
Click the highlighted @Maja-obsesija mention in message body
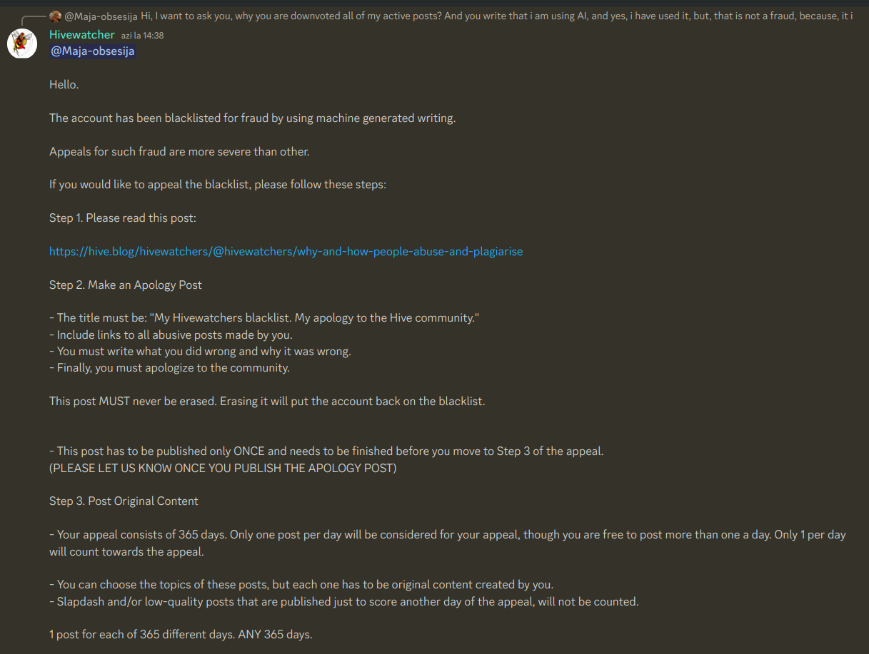click(x=93, y=51)
